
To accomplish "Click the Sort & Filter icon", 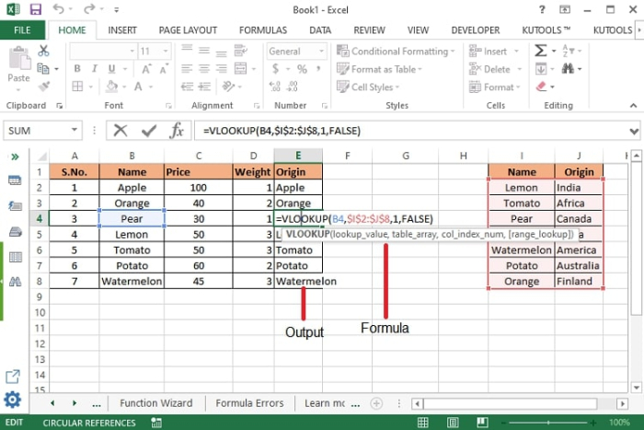I will 569,51.
